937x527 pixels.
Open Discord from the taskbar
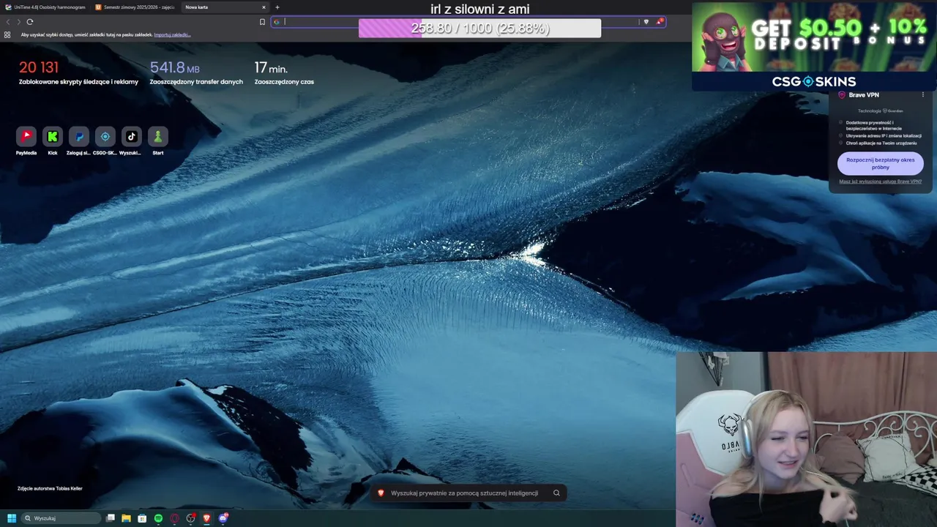[x=223, y=518]
